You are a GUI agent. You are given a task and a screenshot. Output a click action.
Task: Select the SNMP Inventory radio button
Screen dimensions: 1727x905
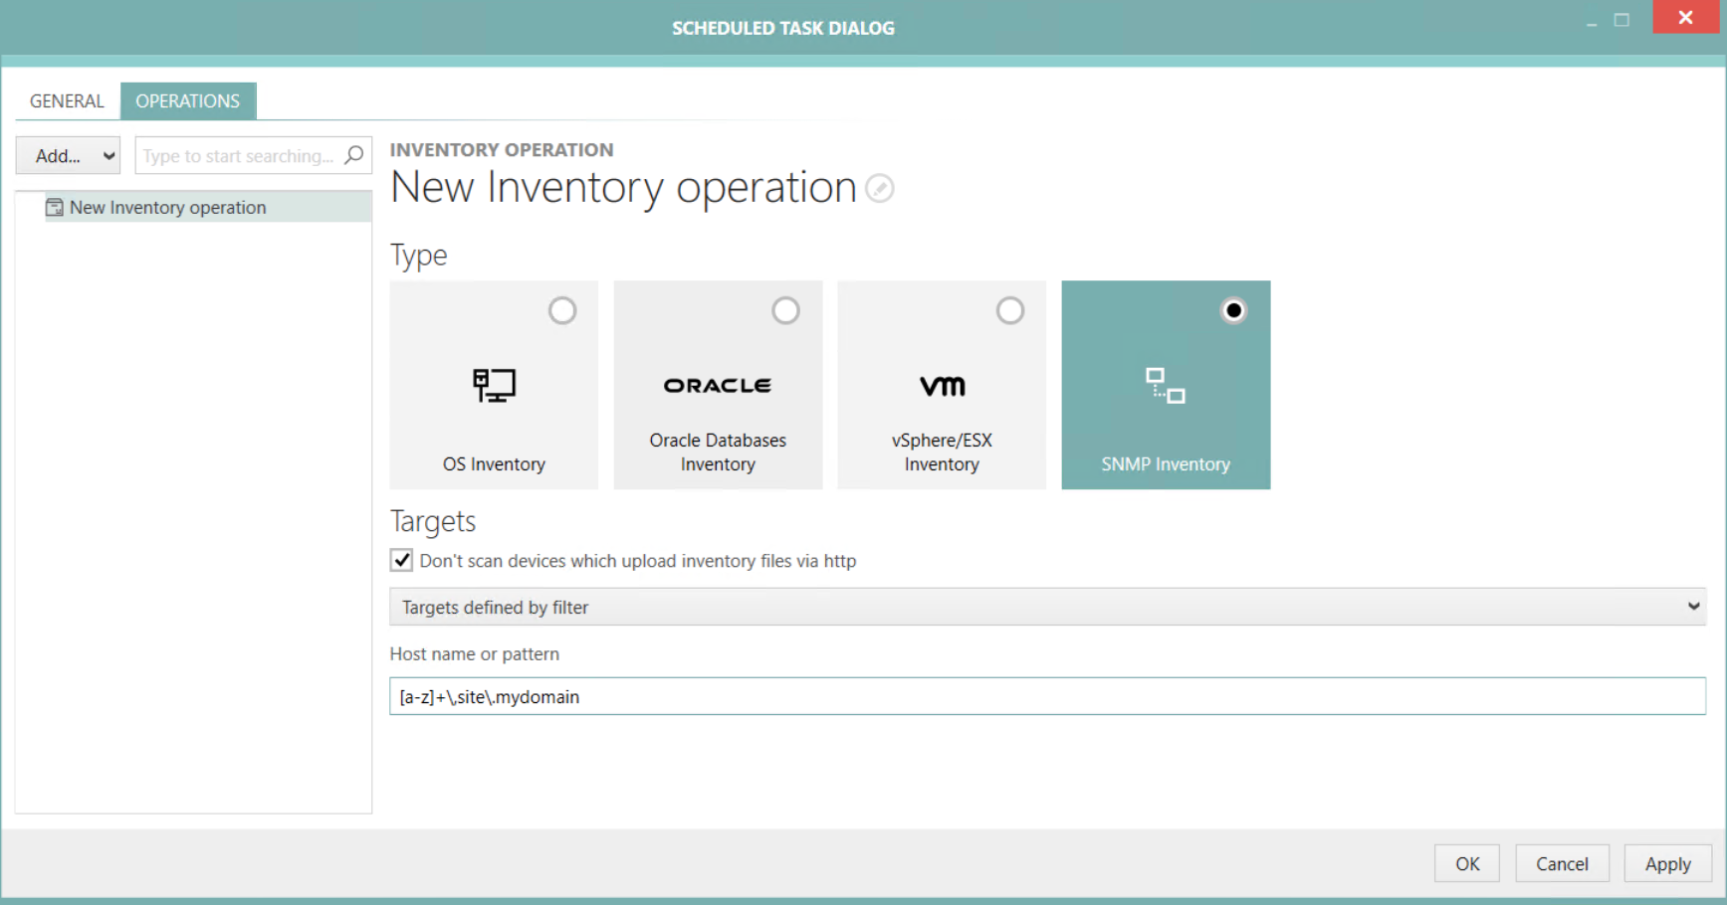[1233, 310]
